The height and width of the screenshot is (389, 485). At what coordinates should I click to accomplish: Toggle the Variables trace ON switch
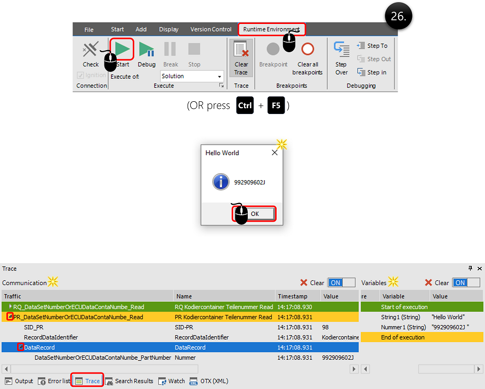(x=466, y=283)
